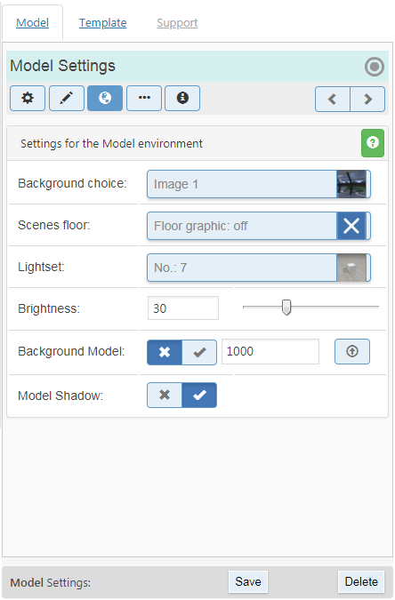This screenshot has width=395, height=600.
Task: Open Lightset No.: 7 dropdown
Action: pos(259,268)
